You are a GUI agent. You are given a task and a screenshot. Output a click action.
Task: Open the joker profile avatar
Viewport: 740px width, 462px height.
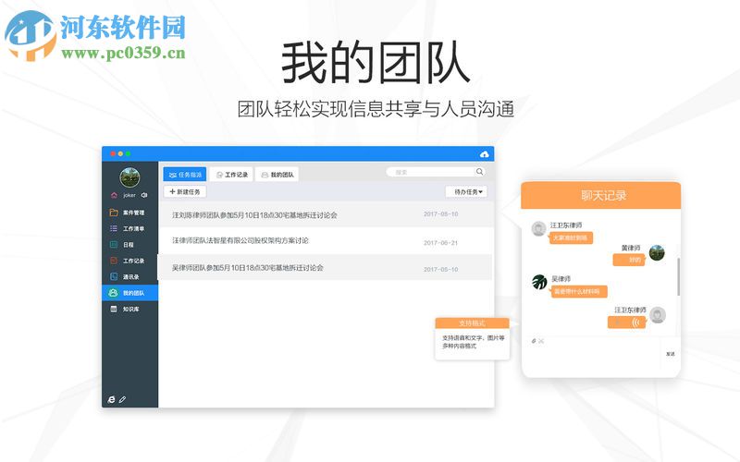pyautogui.click(x=129, y=177)
